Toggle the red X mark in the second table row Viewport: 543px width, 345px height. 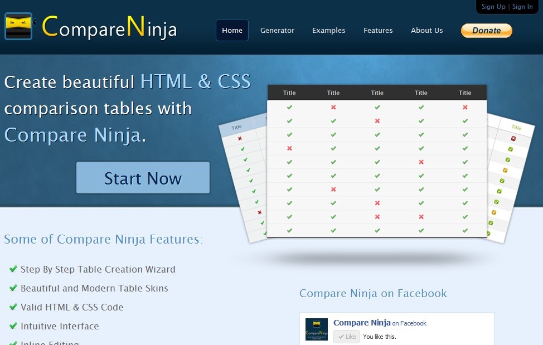click(377, 120)
